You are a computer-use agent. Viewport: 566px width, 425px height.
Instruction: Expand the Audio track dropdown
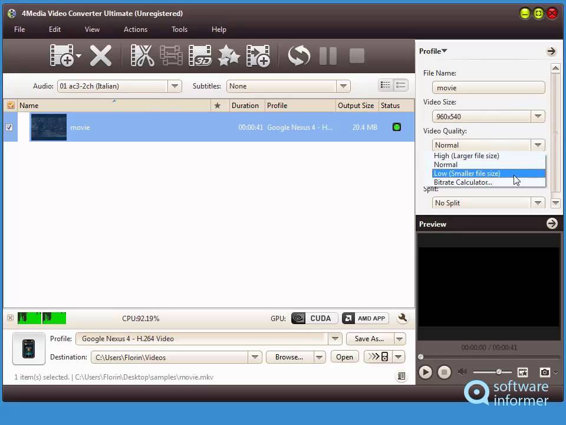pos(175,86)
